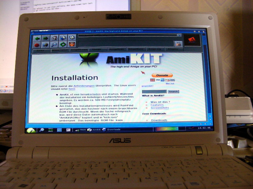
Task: Click the blue arrow page toolbar icon
Action: click(x=63, y=38)
